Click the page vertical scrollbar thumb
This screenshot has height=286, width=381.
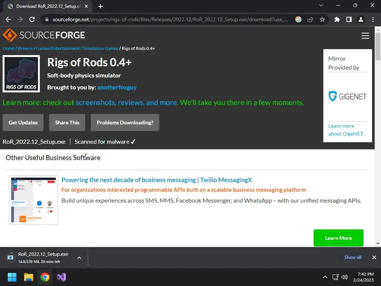(x=378, y=46)
